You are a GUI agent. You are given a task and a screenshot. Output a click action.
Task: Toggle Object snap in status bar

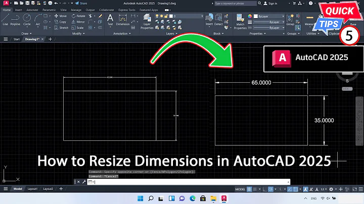coord(296,189)
